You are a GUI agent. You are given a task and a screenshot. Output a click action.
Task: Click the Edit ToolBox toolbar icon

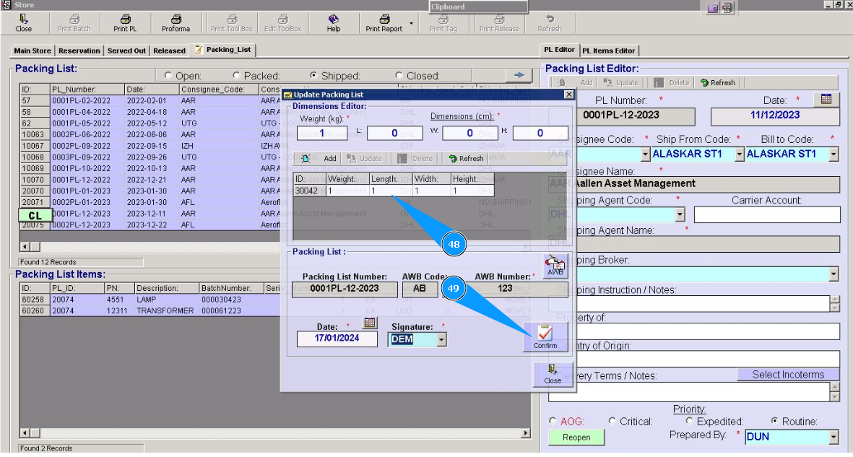(x=283, y=23)
